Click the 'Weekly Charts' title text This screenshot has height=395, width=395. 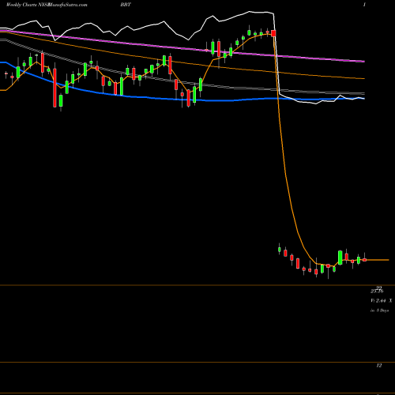(x=21, y=5)
